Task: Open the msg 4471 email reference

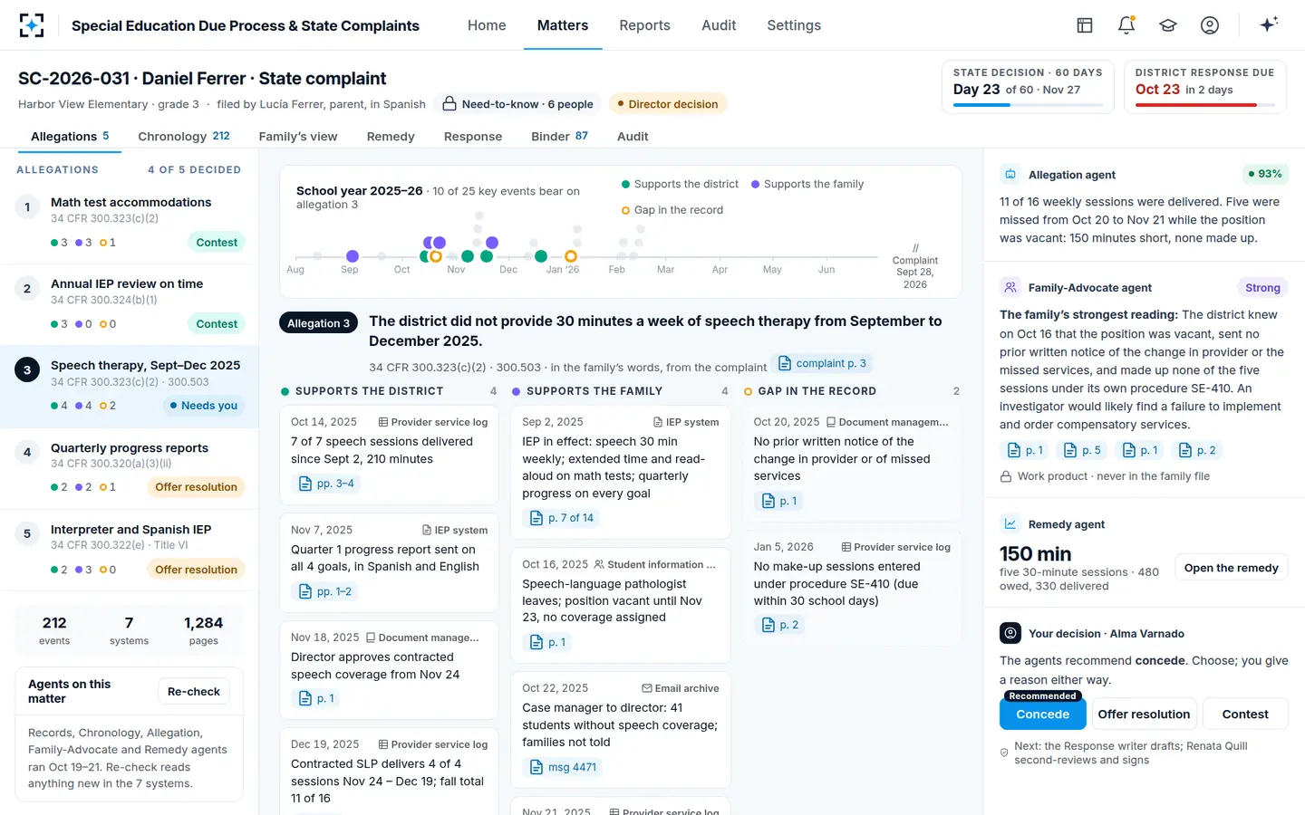Action: 563,767
